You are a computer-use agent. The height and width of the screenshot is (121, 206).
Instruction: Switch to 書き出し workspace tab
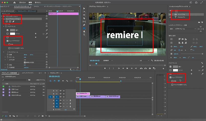(38, 3)
